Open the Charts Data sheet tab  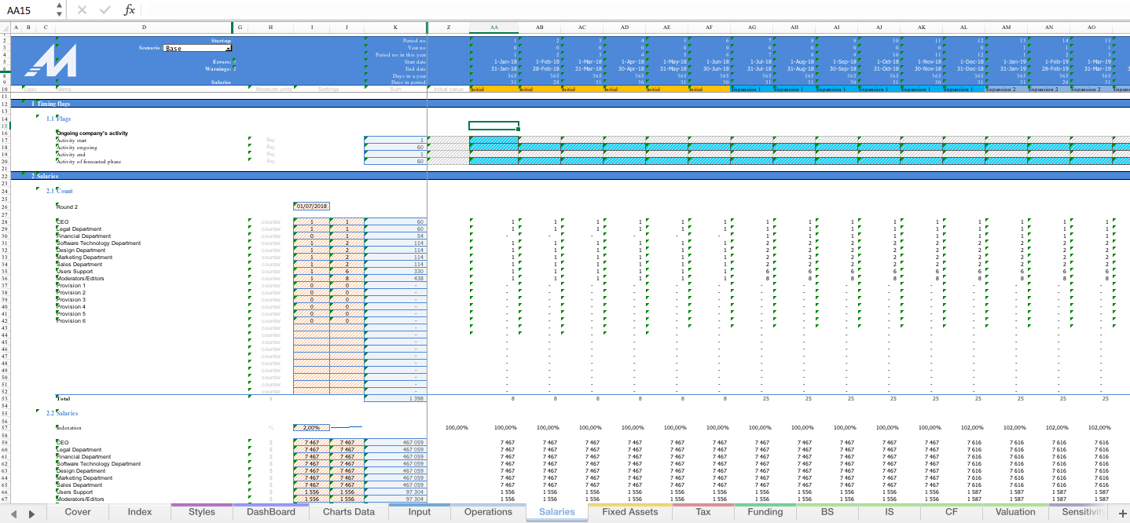(x=348, y=512)
